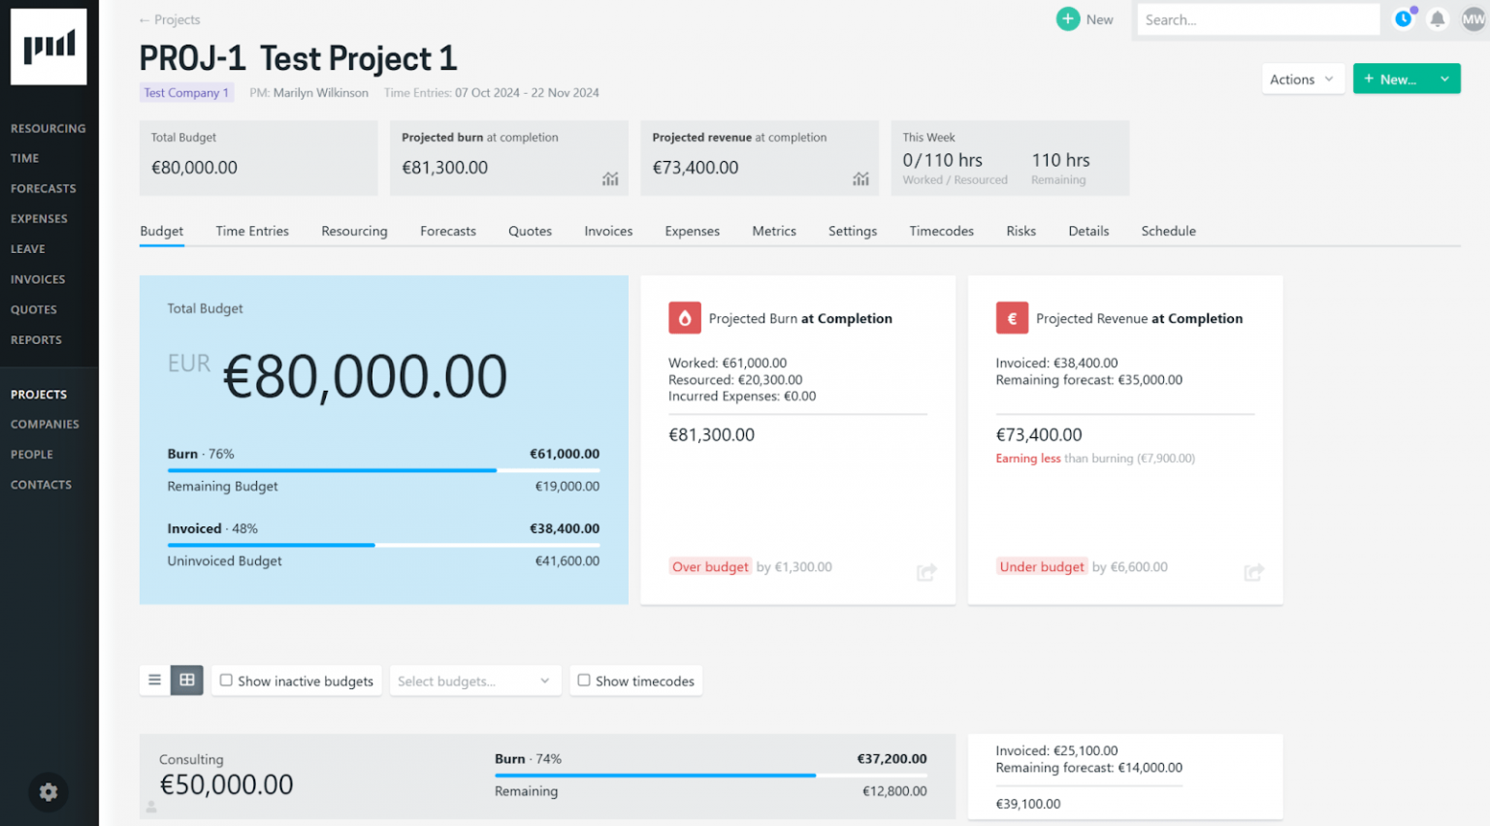Expand the Actions dropdown

click(1302, 79)
